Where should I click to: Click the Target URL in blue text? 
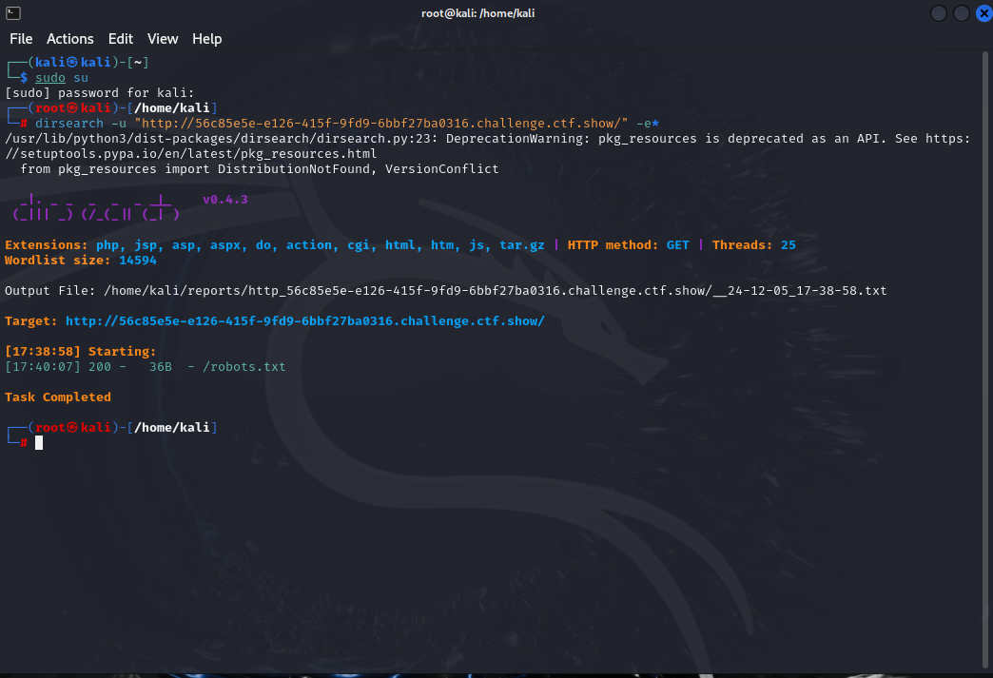pos(304,321)
